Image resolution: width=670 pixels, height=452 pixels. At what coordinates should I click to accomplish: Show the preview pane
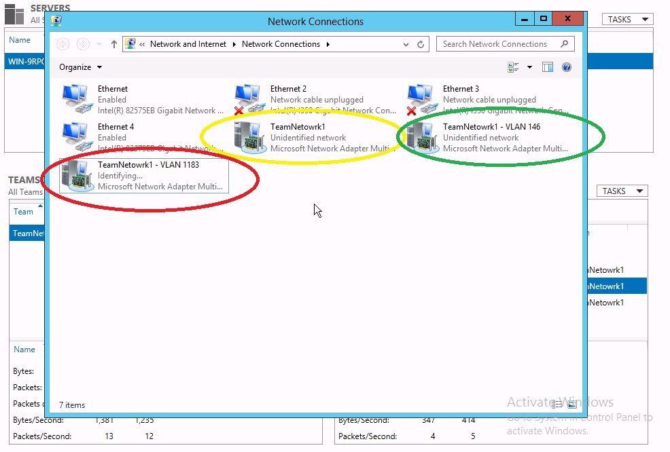(x=548, y=67)
